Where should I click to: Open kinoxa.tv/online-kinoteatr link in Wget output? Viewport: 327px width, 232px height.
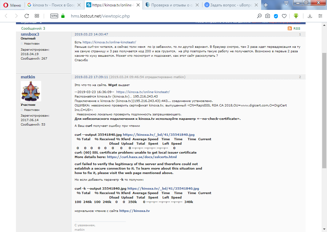(x=143, y=92)
